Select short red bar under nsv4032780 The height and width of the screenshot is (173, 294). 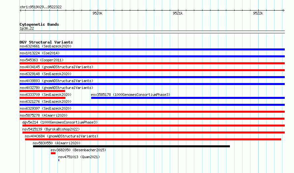click(42, 91)
